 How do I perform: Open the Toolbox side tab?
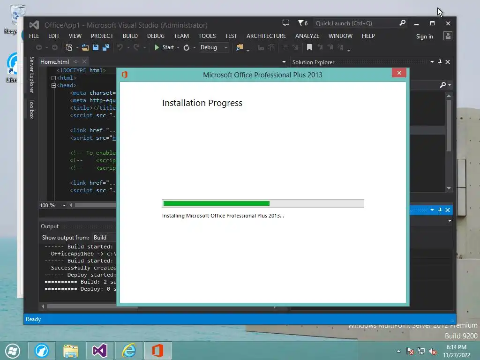click(x=31, y=108)
